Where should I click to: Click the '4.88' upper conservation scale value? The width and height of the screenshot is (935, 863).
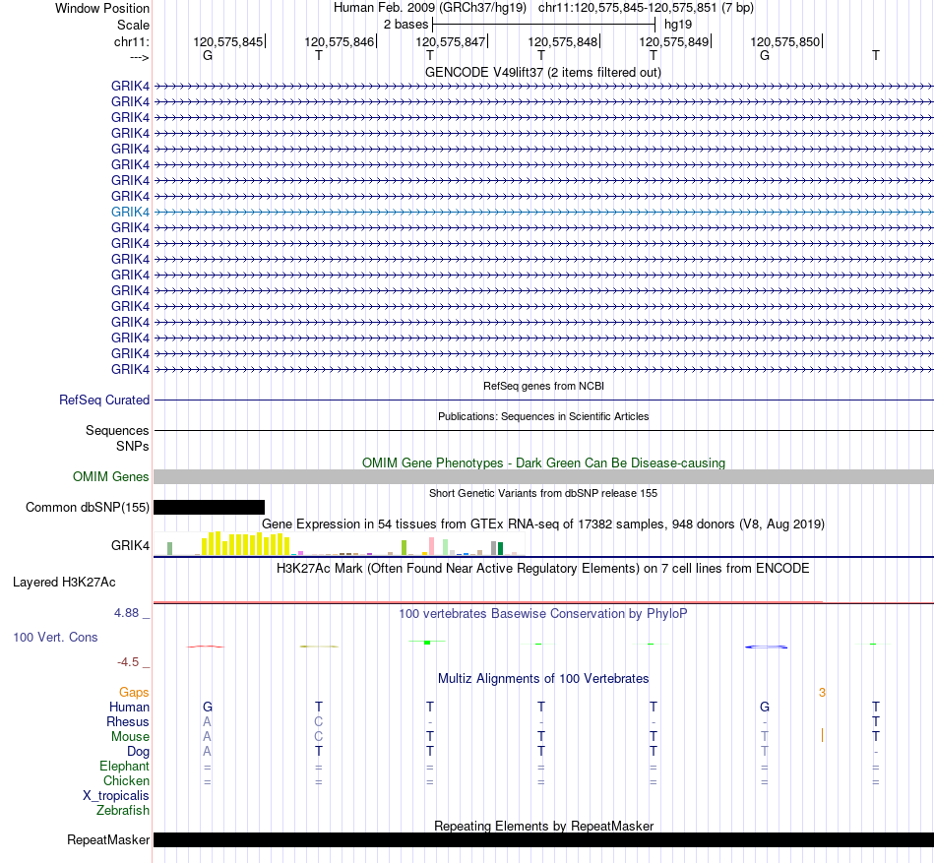point(126,613)
